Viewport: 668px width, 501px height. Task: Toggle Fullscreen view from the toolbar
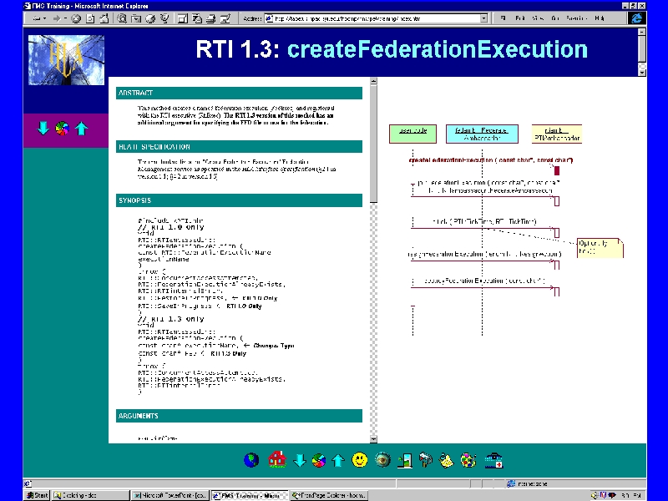(x=183, y=18)
